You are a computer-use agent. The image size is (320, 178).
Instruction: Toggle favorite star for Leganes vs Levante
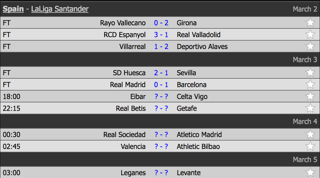tap(310, 173)
